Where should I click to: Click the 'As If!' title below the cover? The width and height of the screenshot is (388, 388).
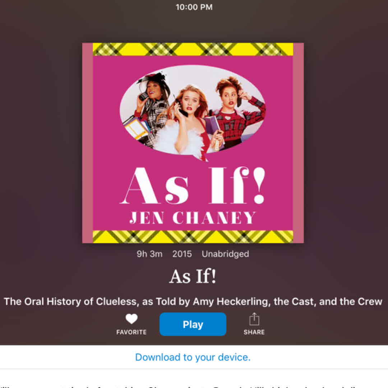coord(193,276)
